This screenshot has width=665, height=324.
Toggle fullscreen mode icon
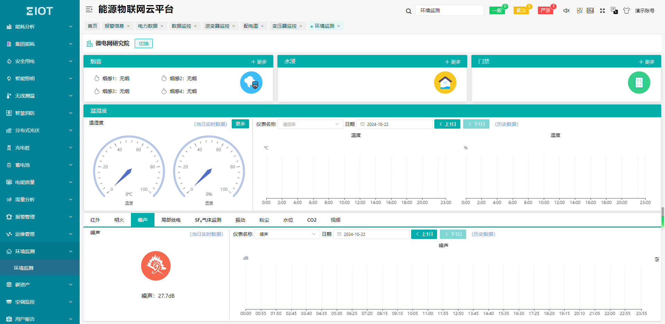602,11
